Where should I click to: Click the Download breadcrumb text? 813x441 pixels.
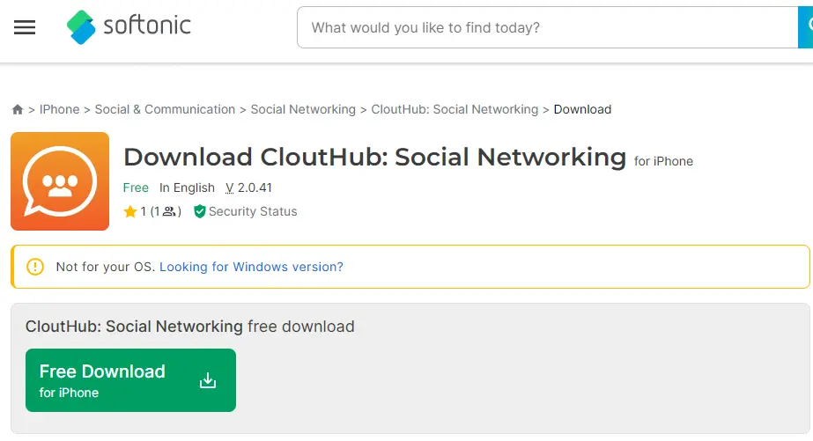582,109
